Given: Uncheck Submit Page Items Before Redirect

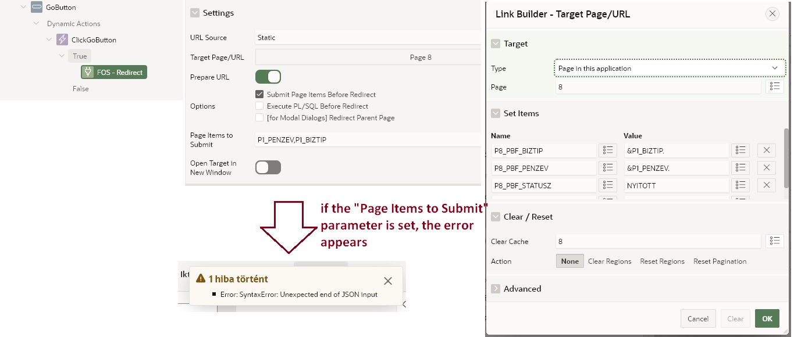Looking at the screenshot, I should tap(259, 95).
